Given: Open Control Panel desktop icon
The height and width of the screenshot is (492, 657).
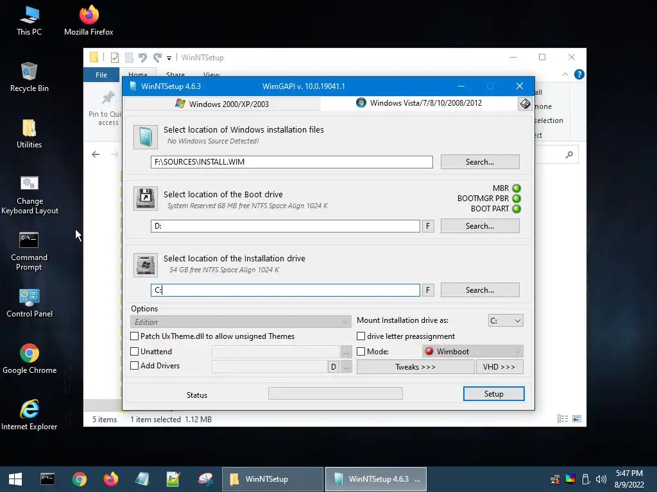Looking at the screenshot, I should coord(30,303).
